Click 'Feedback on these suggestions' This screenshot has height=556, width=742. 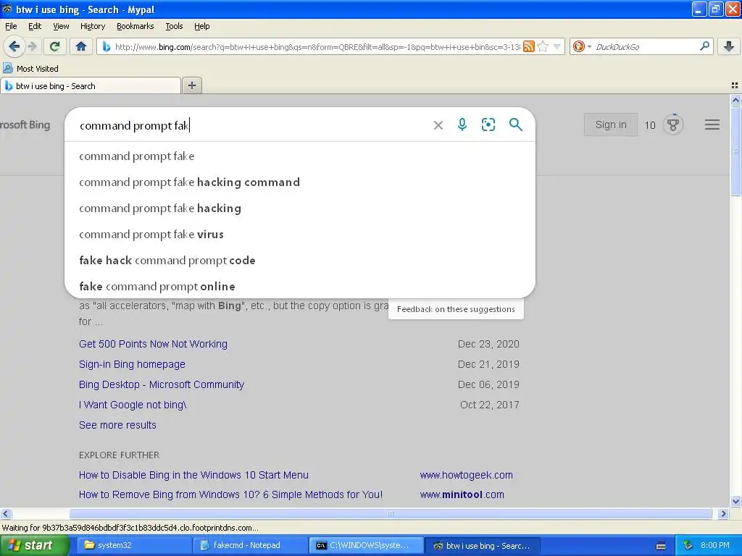pos(456,308)
